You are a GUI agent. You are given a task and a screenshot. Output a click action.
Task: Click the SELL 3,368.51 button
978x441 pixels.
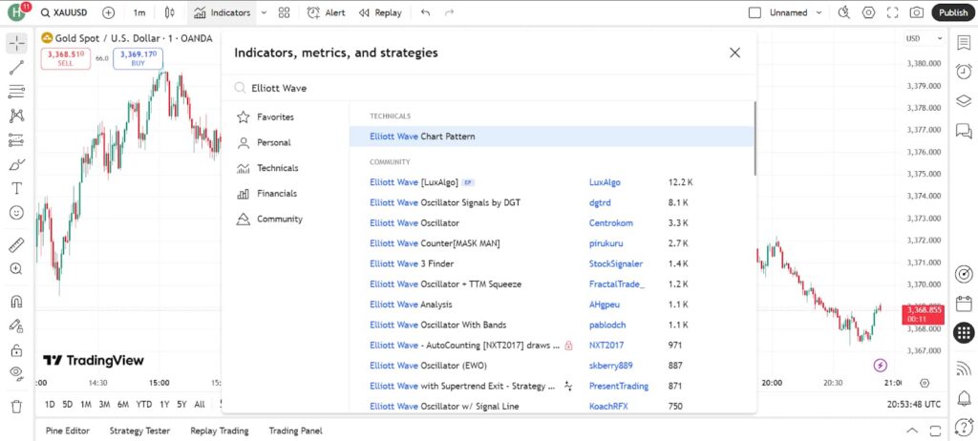[66, 58]
